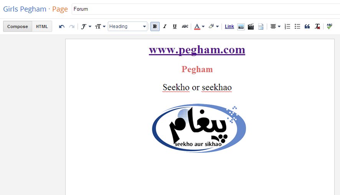Switch to the HTML tab
The width and height of the screenshot is (340, 195).
42,26
